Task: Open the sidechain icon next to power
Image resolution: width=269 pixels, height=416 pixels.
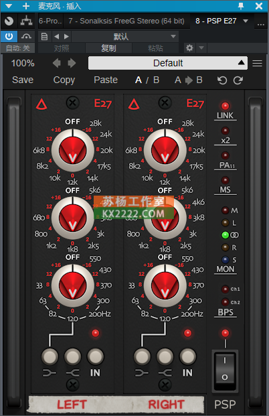Action: tap(26, 36)
